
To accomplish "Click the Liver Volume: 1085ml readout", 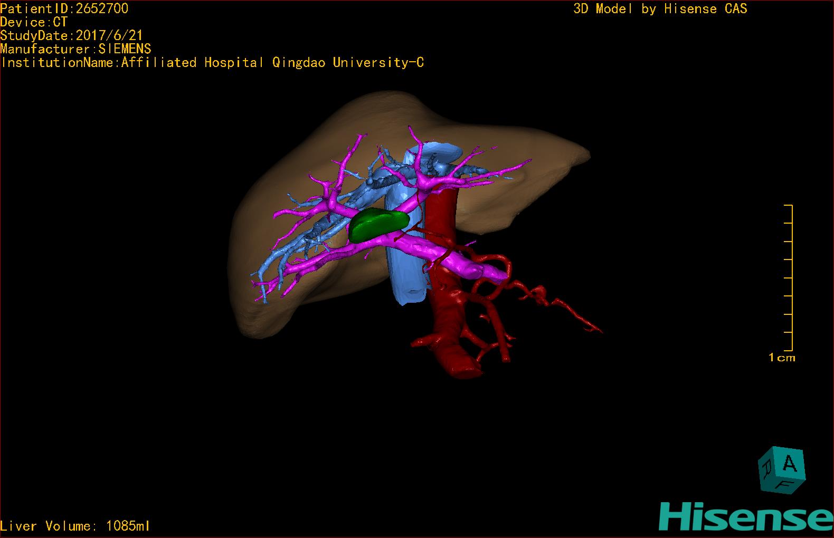I will click(x=75, y=526).
